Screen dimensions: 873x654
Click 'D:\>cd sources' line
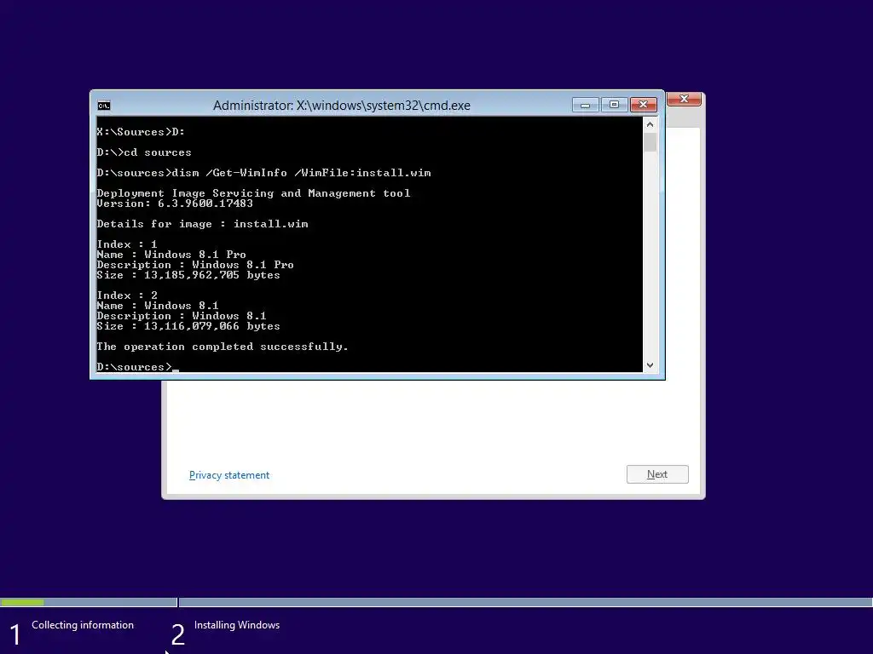pos(143,152)
